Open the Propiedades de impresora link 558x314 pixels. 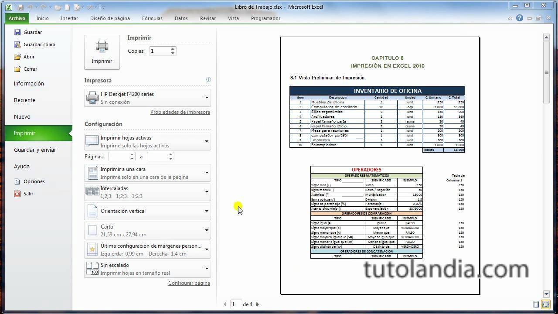click(180, 112)
